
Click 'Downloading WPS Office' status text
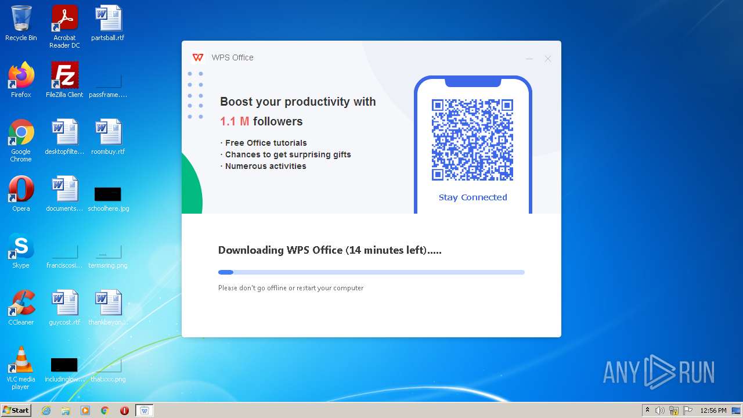coord(330,250)
